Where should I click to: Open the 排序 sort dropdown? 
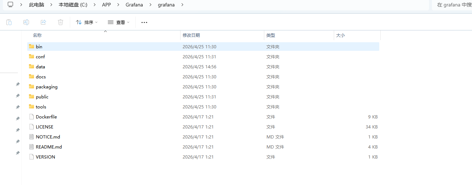(87, 22)
